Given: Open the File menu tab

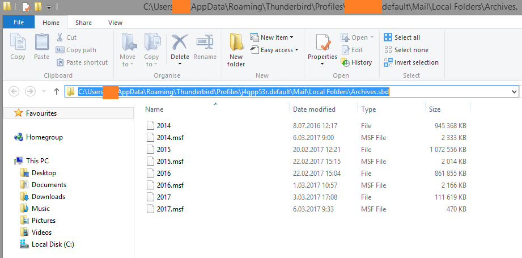Looking at the screenshot, I should coord(18,23).
